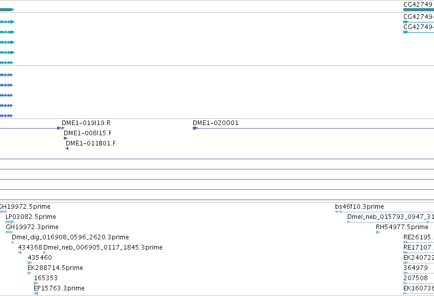This screenshot has height=296, width=434.
Task: Click the 364979 feature label
Action: 416,268
